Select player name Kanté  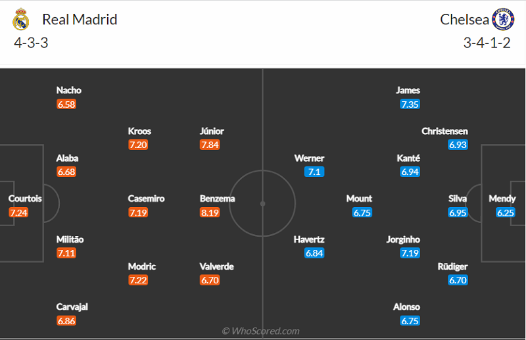[408, 158]
